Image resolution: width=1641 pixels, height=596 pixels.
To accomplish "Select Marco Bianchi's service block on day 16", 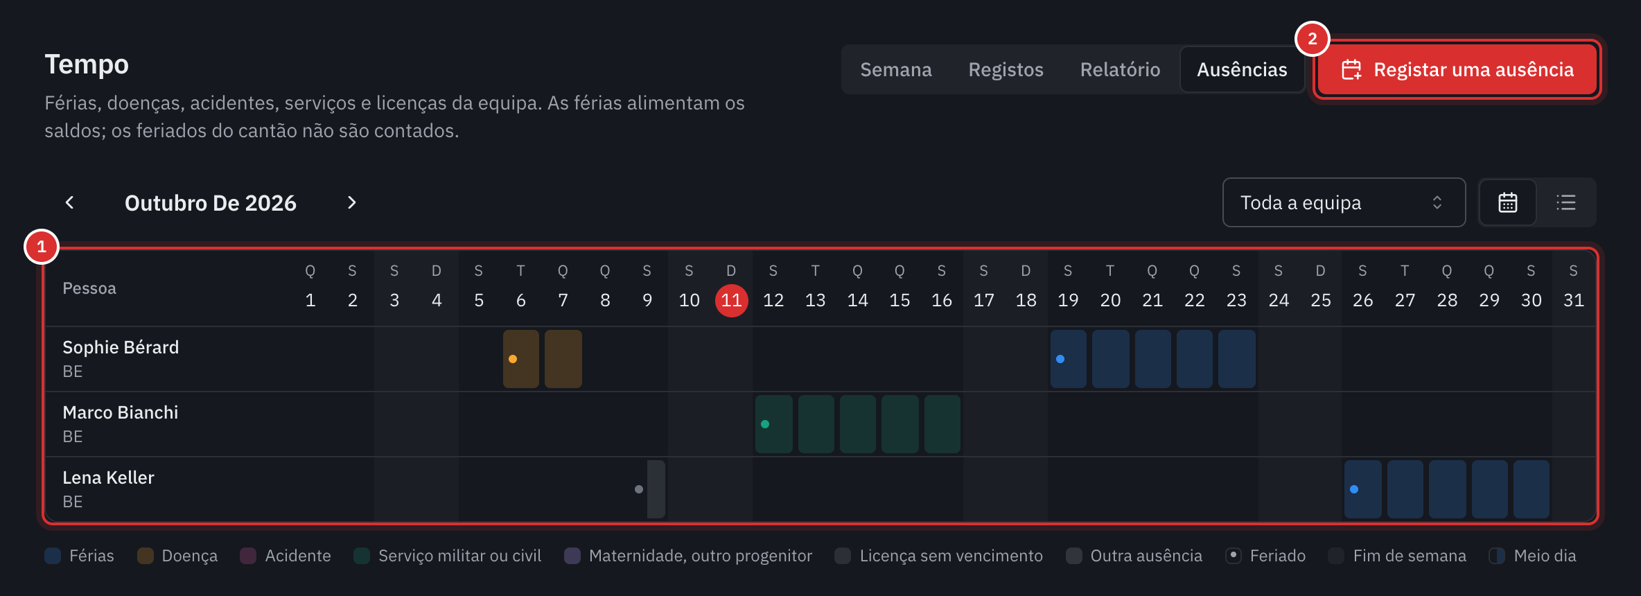I will point(942,424).
